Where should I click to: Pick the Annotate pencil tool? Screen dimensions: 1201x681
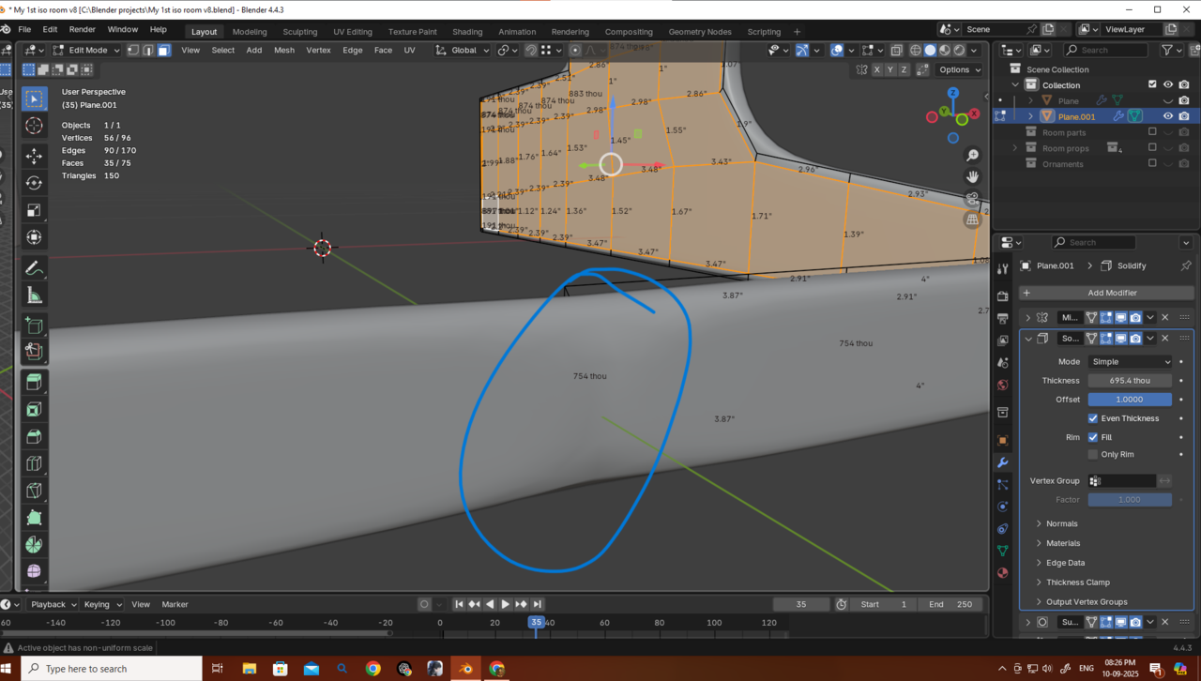click(34, 268)
